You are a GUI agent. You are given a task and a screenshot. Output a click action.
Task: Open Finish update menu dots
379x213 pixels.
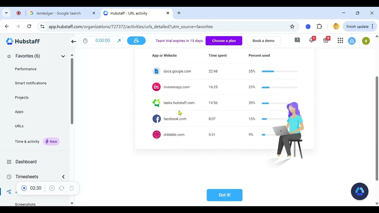click(x=373, y=27)
